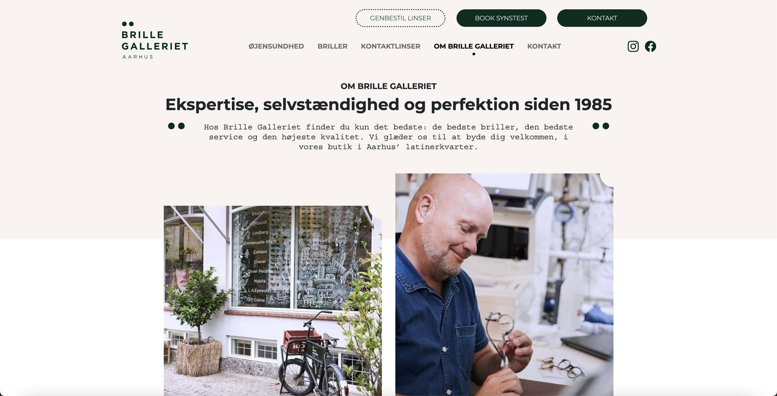Click the Brille Galleriet Aarhus logo
This screenshot has width=777, height=396.
pyautogui.click(x=155, y=40)
